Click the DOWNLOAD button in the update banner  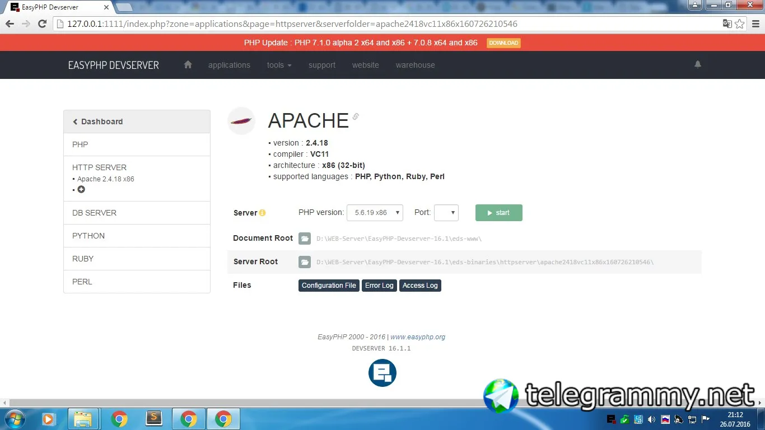(503, 43)
